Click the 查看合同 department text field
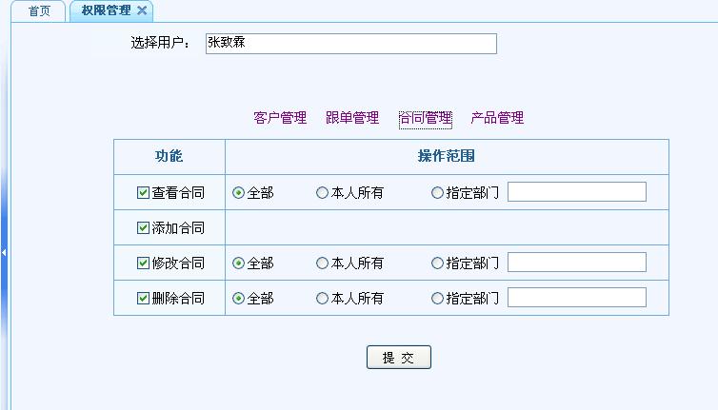Image resolution: width=718 pixels, height=410 pixels. coord(576,192)
